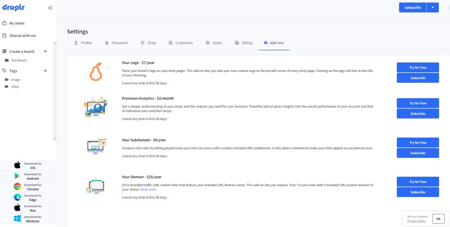
Task: Click the Create a board plus icon
Action: tap(5, 52)
